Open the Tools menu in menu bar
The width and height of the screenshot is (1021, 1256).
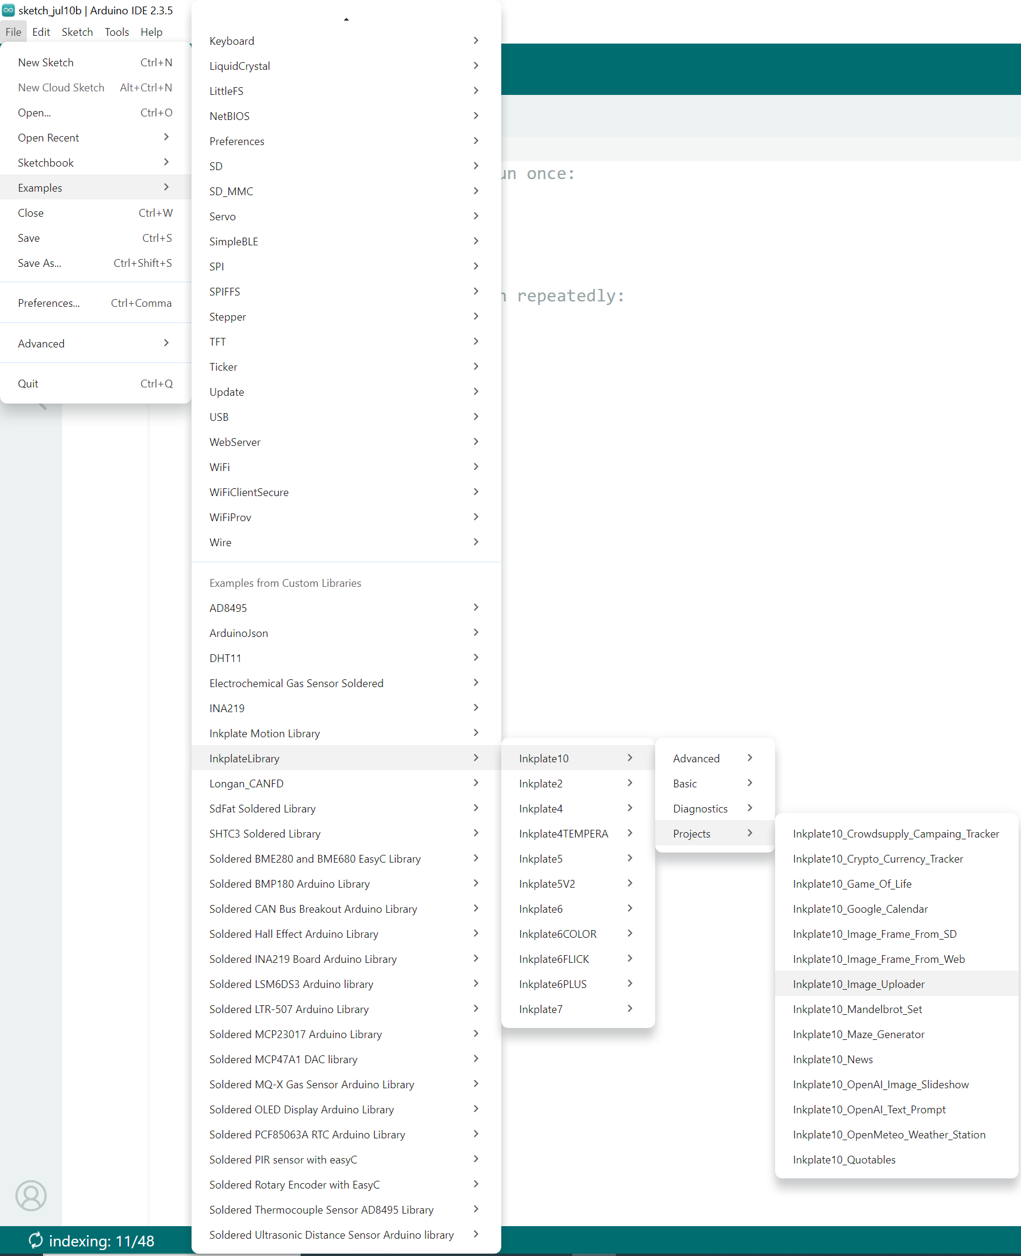(116, 32)
